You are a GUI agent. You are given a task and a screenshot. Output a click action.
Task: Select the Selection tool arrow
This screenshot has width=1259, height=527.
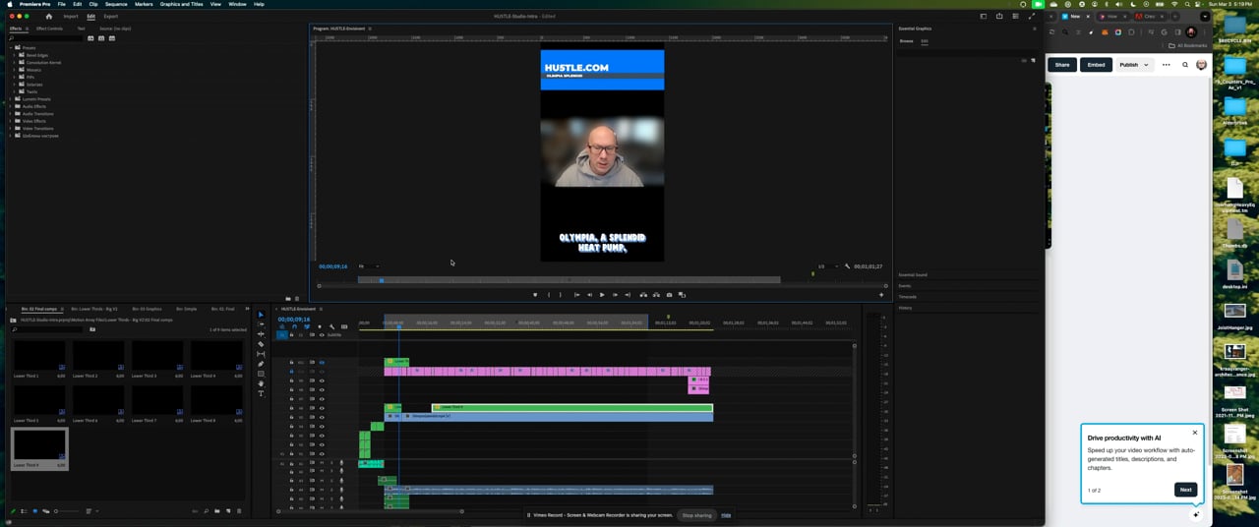pyautogui.click(x=261, y=315)
